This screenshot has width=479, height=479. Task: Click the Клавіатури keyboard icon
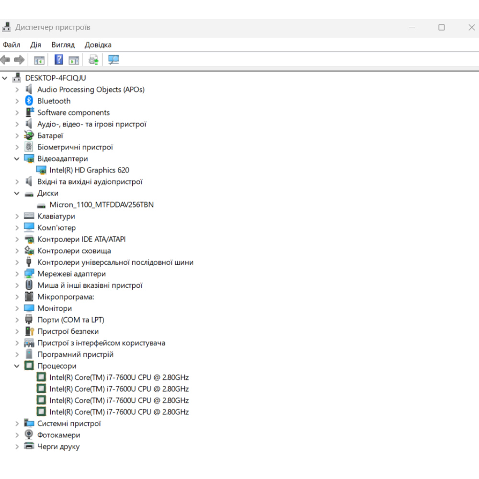tap(29, 216)
